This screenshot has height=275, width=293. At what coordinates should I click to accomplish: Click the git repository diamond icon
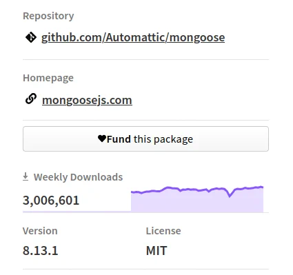[x=31, y=37]
